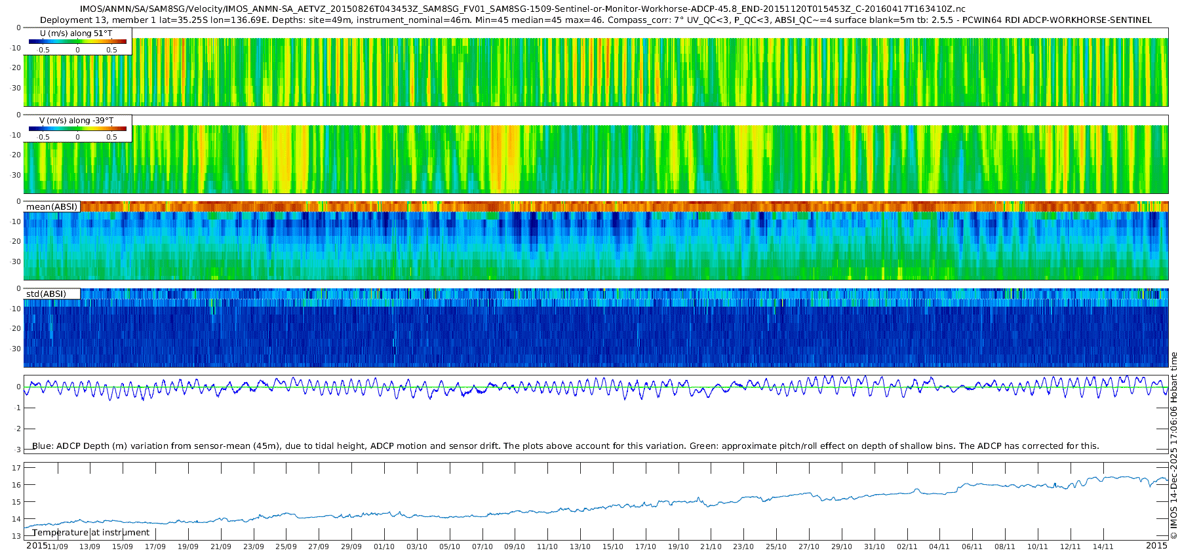Image resolution: width=1180 pixels, height=557 pixels.
Task: Select the 15/10 date tick label
Action: 613,547
